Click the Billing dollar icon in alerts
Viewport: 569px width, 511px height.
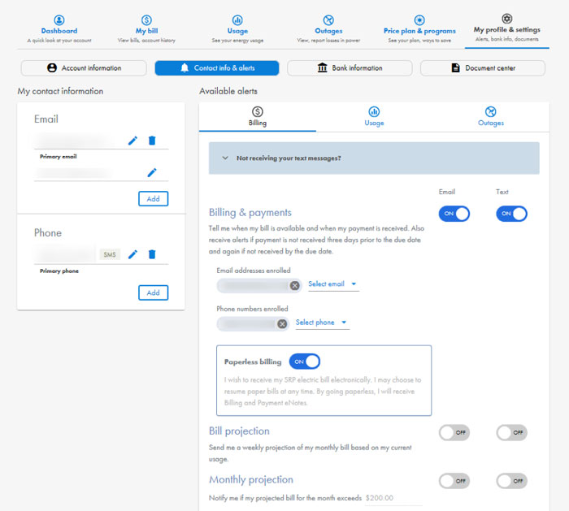tap(258, 111)
